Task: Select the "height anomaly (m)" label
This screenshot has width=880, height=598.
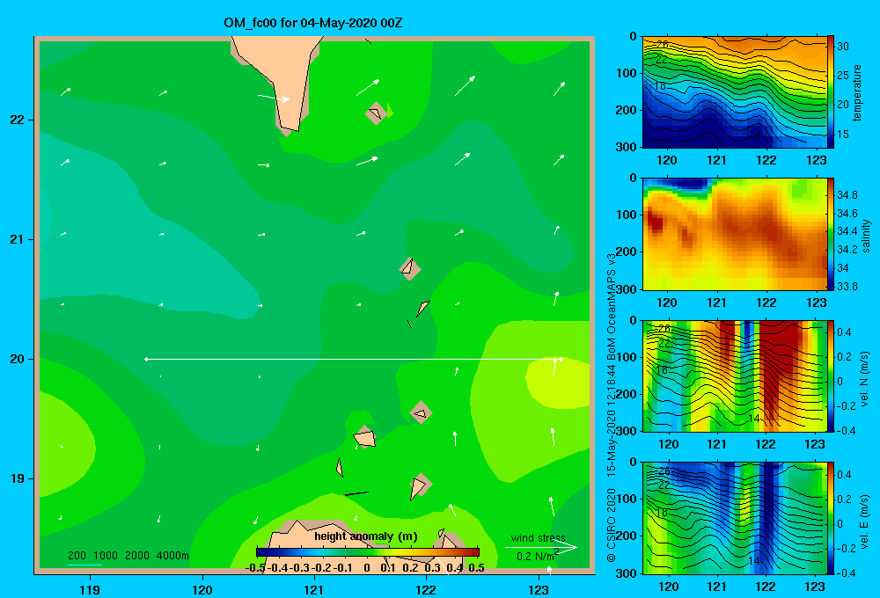Action: coord(366,536)
